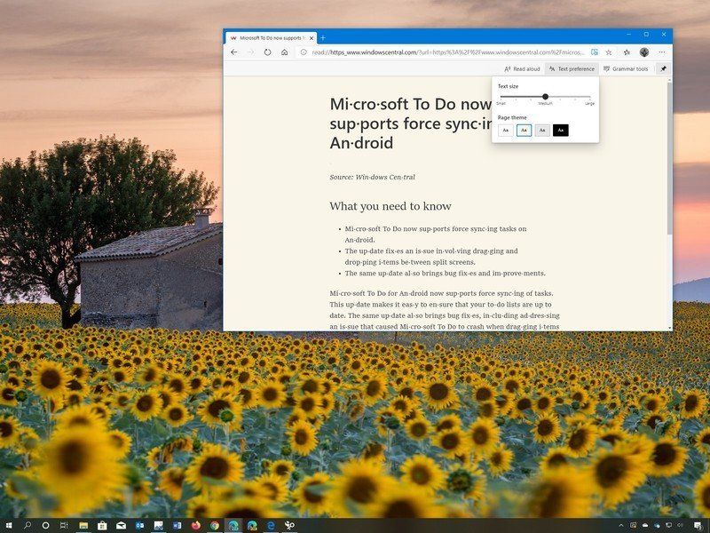
Task: Refresh the page with the reload icon
Action: [268, 52]
